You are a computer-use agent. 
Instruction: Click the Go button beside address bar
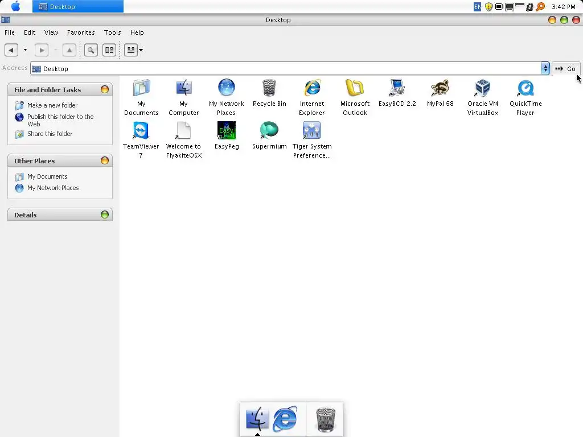tap(565, 68)
